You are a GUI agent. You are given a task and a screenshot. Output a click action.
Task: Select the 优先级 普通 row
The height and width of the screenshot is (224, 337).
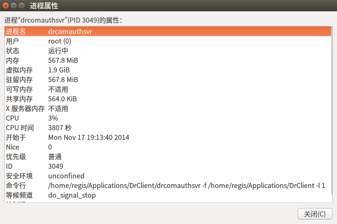(x=168, y=157)
